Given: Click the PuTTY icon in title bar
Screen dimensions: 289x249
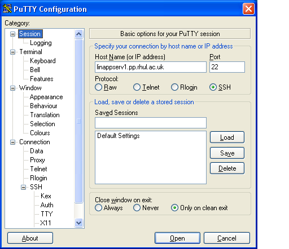Looking at the screenshot, I should pos(7,9).
